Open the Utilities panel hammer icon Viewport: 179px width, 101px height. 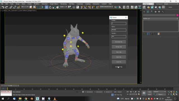[163, 12]
